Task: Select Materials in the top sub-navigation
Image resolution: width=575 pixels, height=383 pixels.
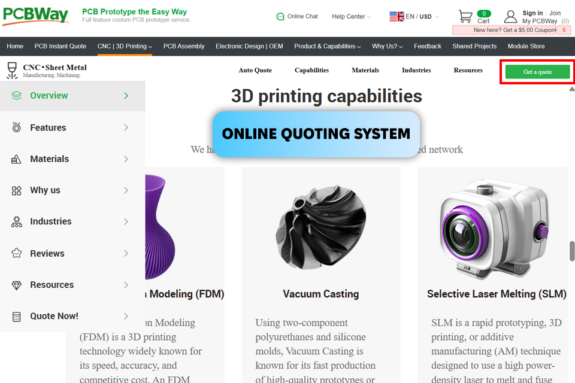Action: click(365, 71)
